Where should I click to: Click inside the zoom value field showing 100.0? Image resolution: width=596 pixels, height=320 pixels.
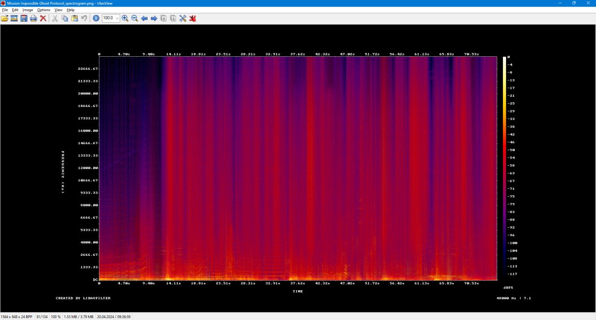[108, 18]
